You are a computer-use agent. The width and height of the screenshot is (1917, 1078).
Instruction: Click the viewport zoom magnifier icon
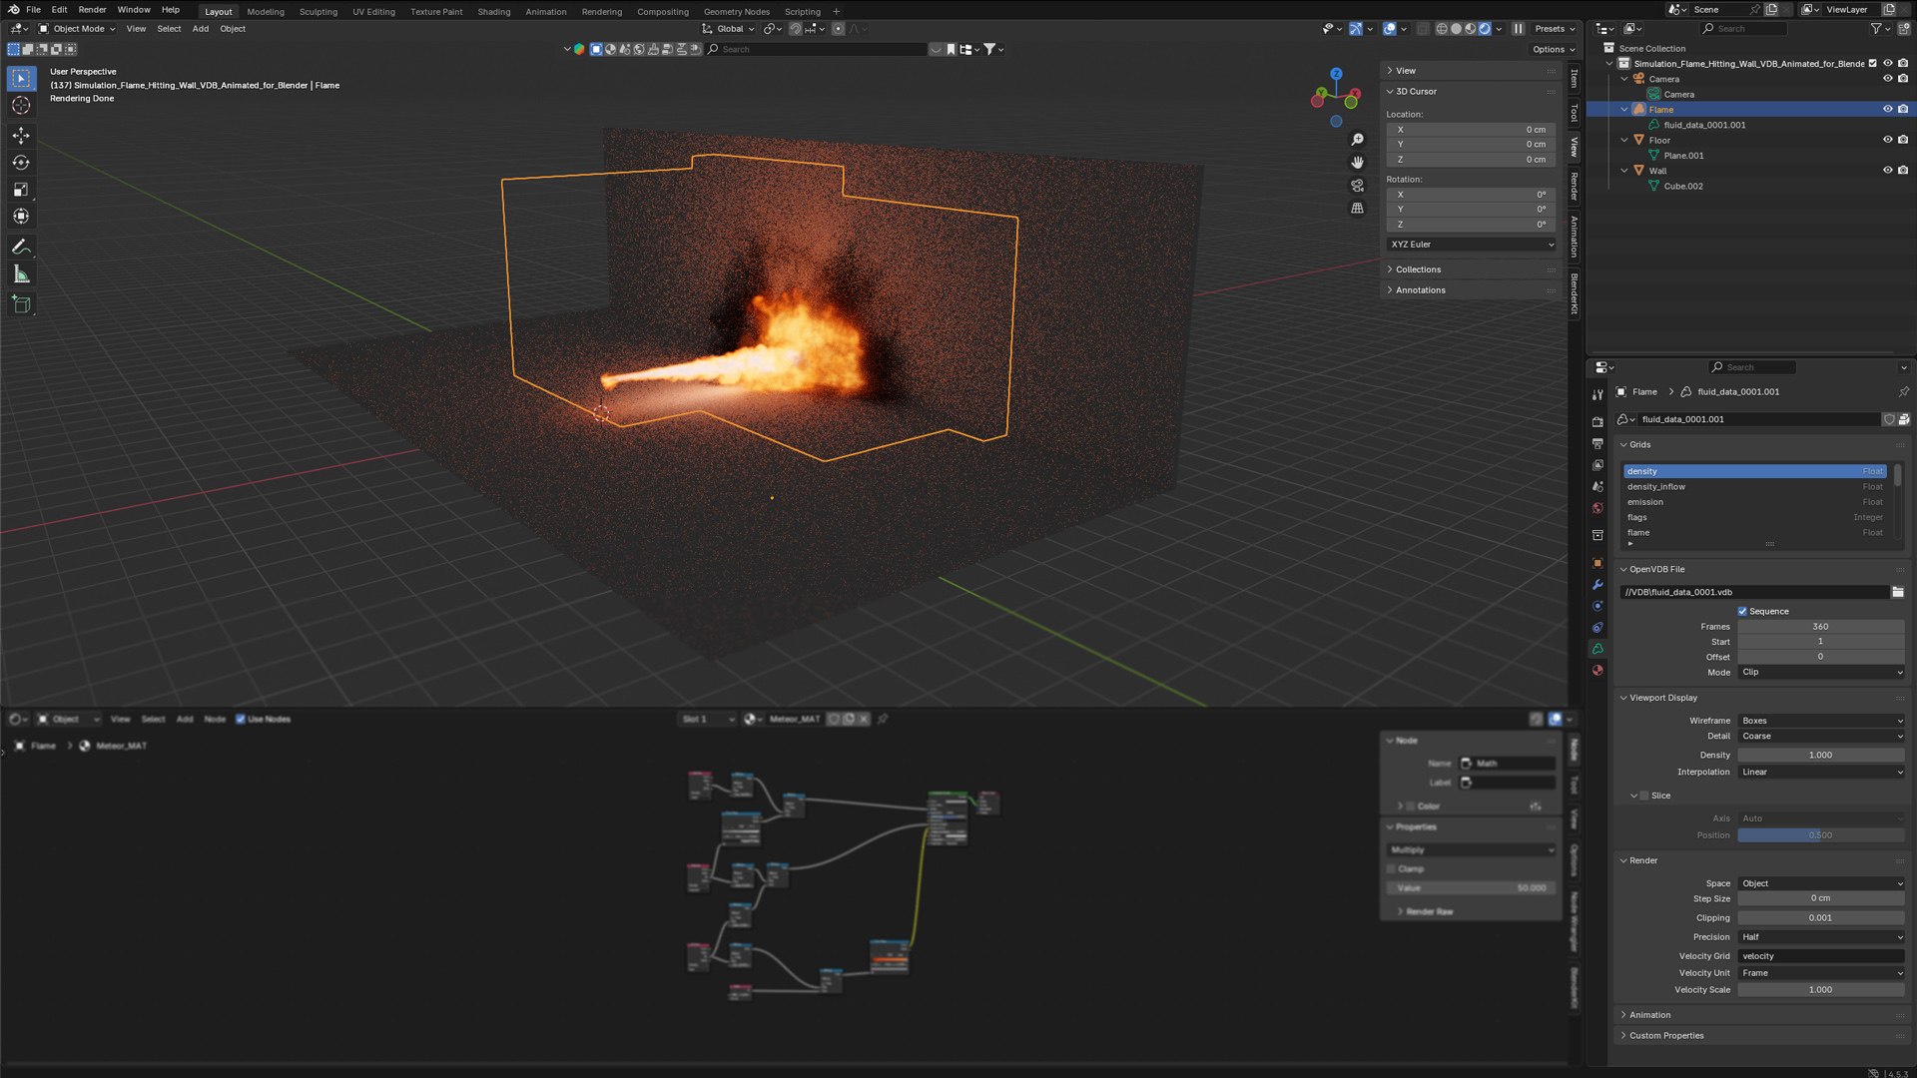pos(1357,140)
